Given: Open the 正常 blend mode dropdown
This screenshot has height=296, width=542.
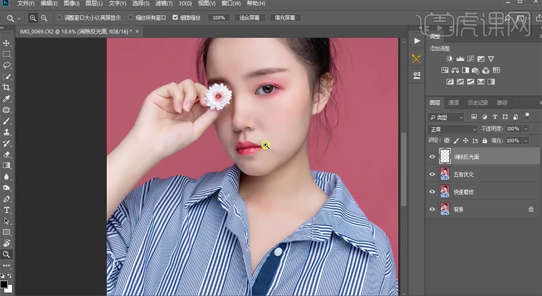Looking at the screenshot, I should pos(453,129).
